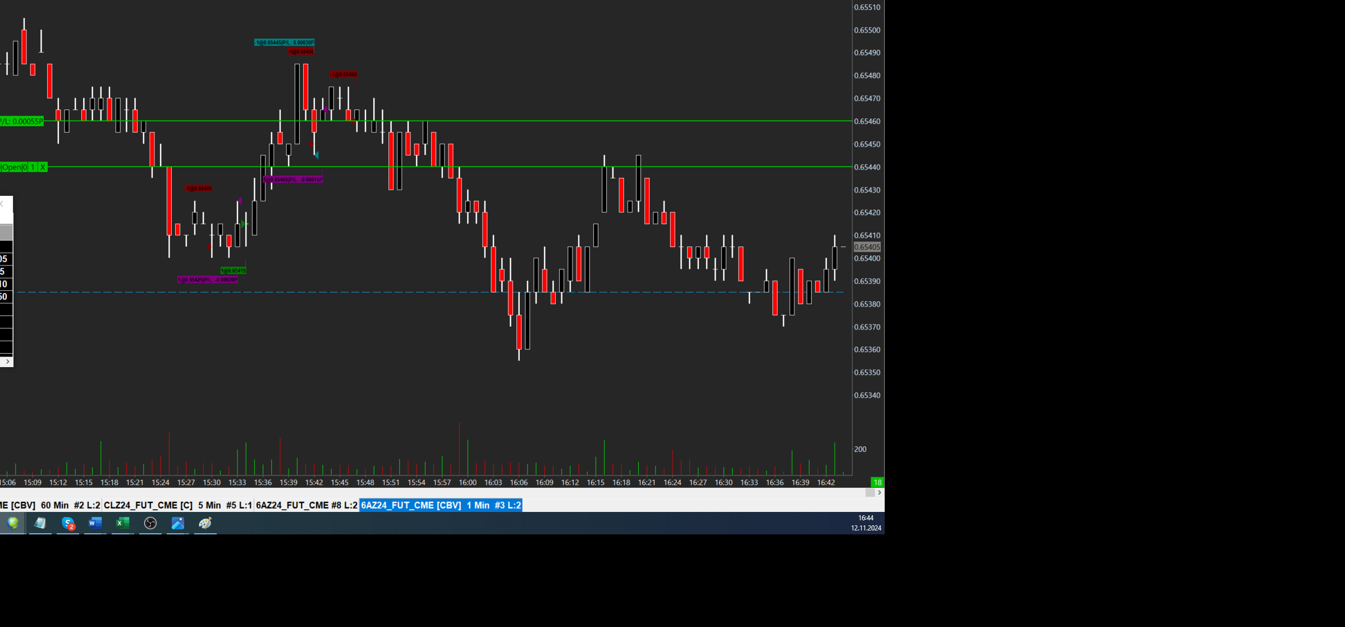Click the active 6AZ24 1 Min tab
Viewport: 1345px width, 627px height.
[x=441, y=505]
